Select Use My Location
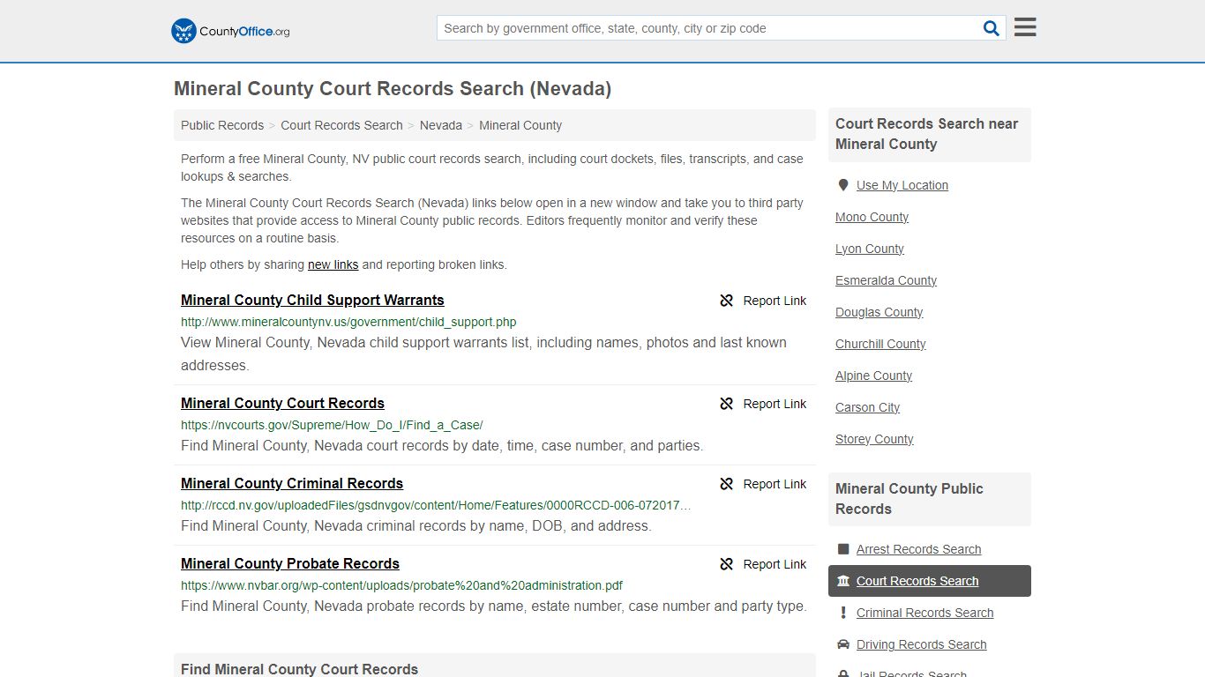 tap(902, 185)
